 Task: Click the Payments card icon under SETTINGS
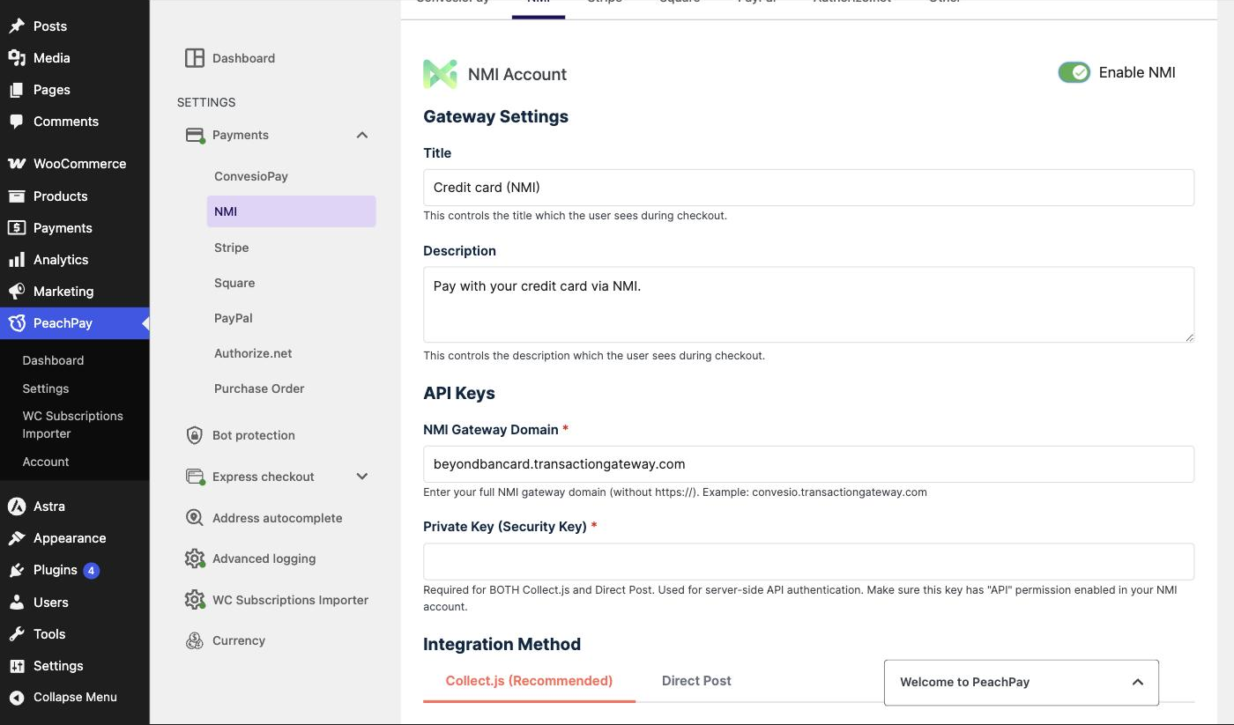194,135
